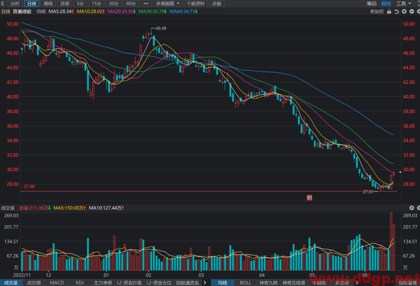Click the 27.01 low price label
420x286 pixels.
point(368,191)
